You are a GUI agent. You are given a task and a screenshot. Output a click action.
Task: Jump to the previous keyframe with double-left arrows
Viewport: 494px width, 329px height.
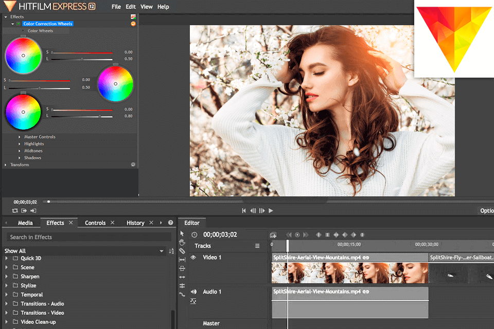(289, 235)
